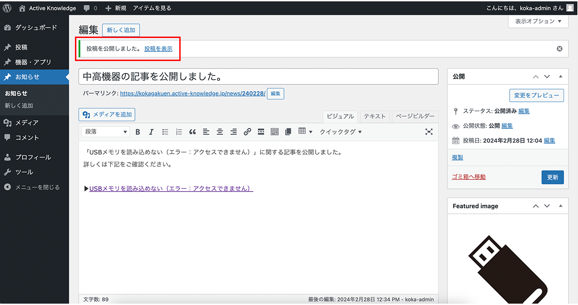The height and width of the screenshot is (305, 578).
Task: Insert a bulleted list
Action: (x=165, y=132)
